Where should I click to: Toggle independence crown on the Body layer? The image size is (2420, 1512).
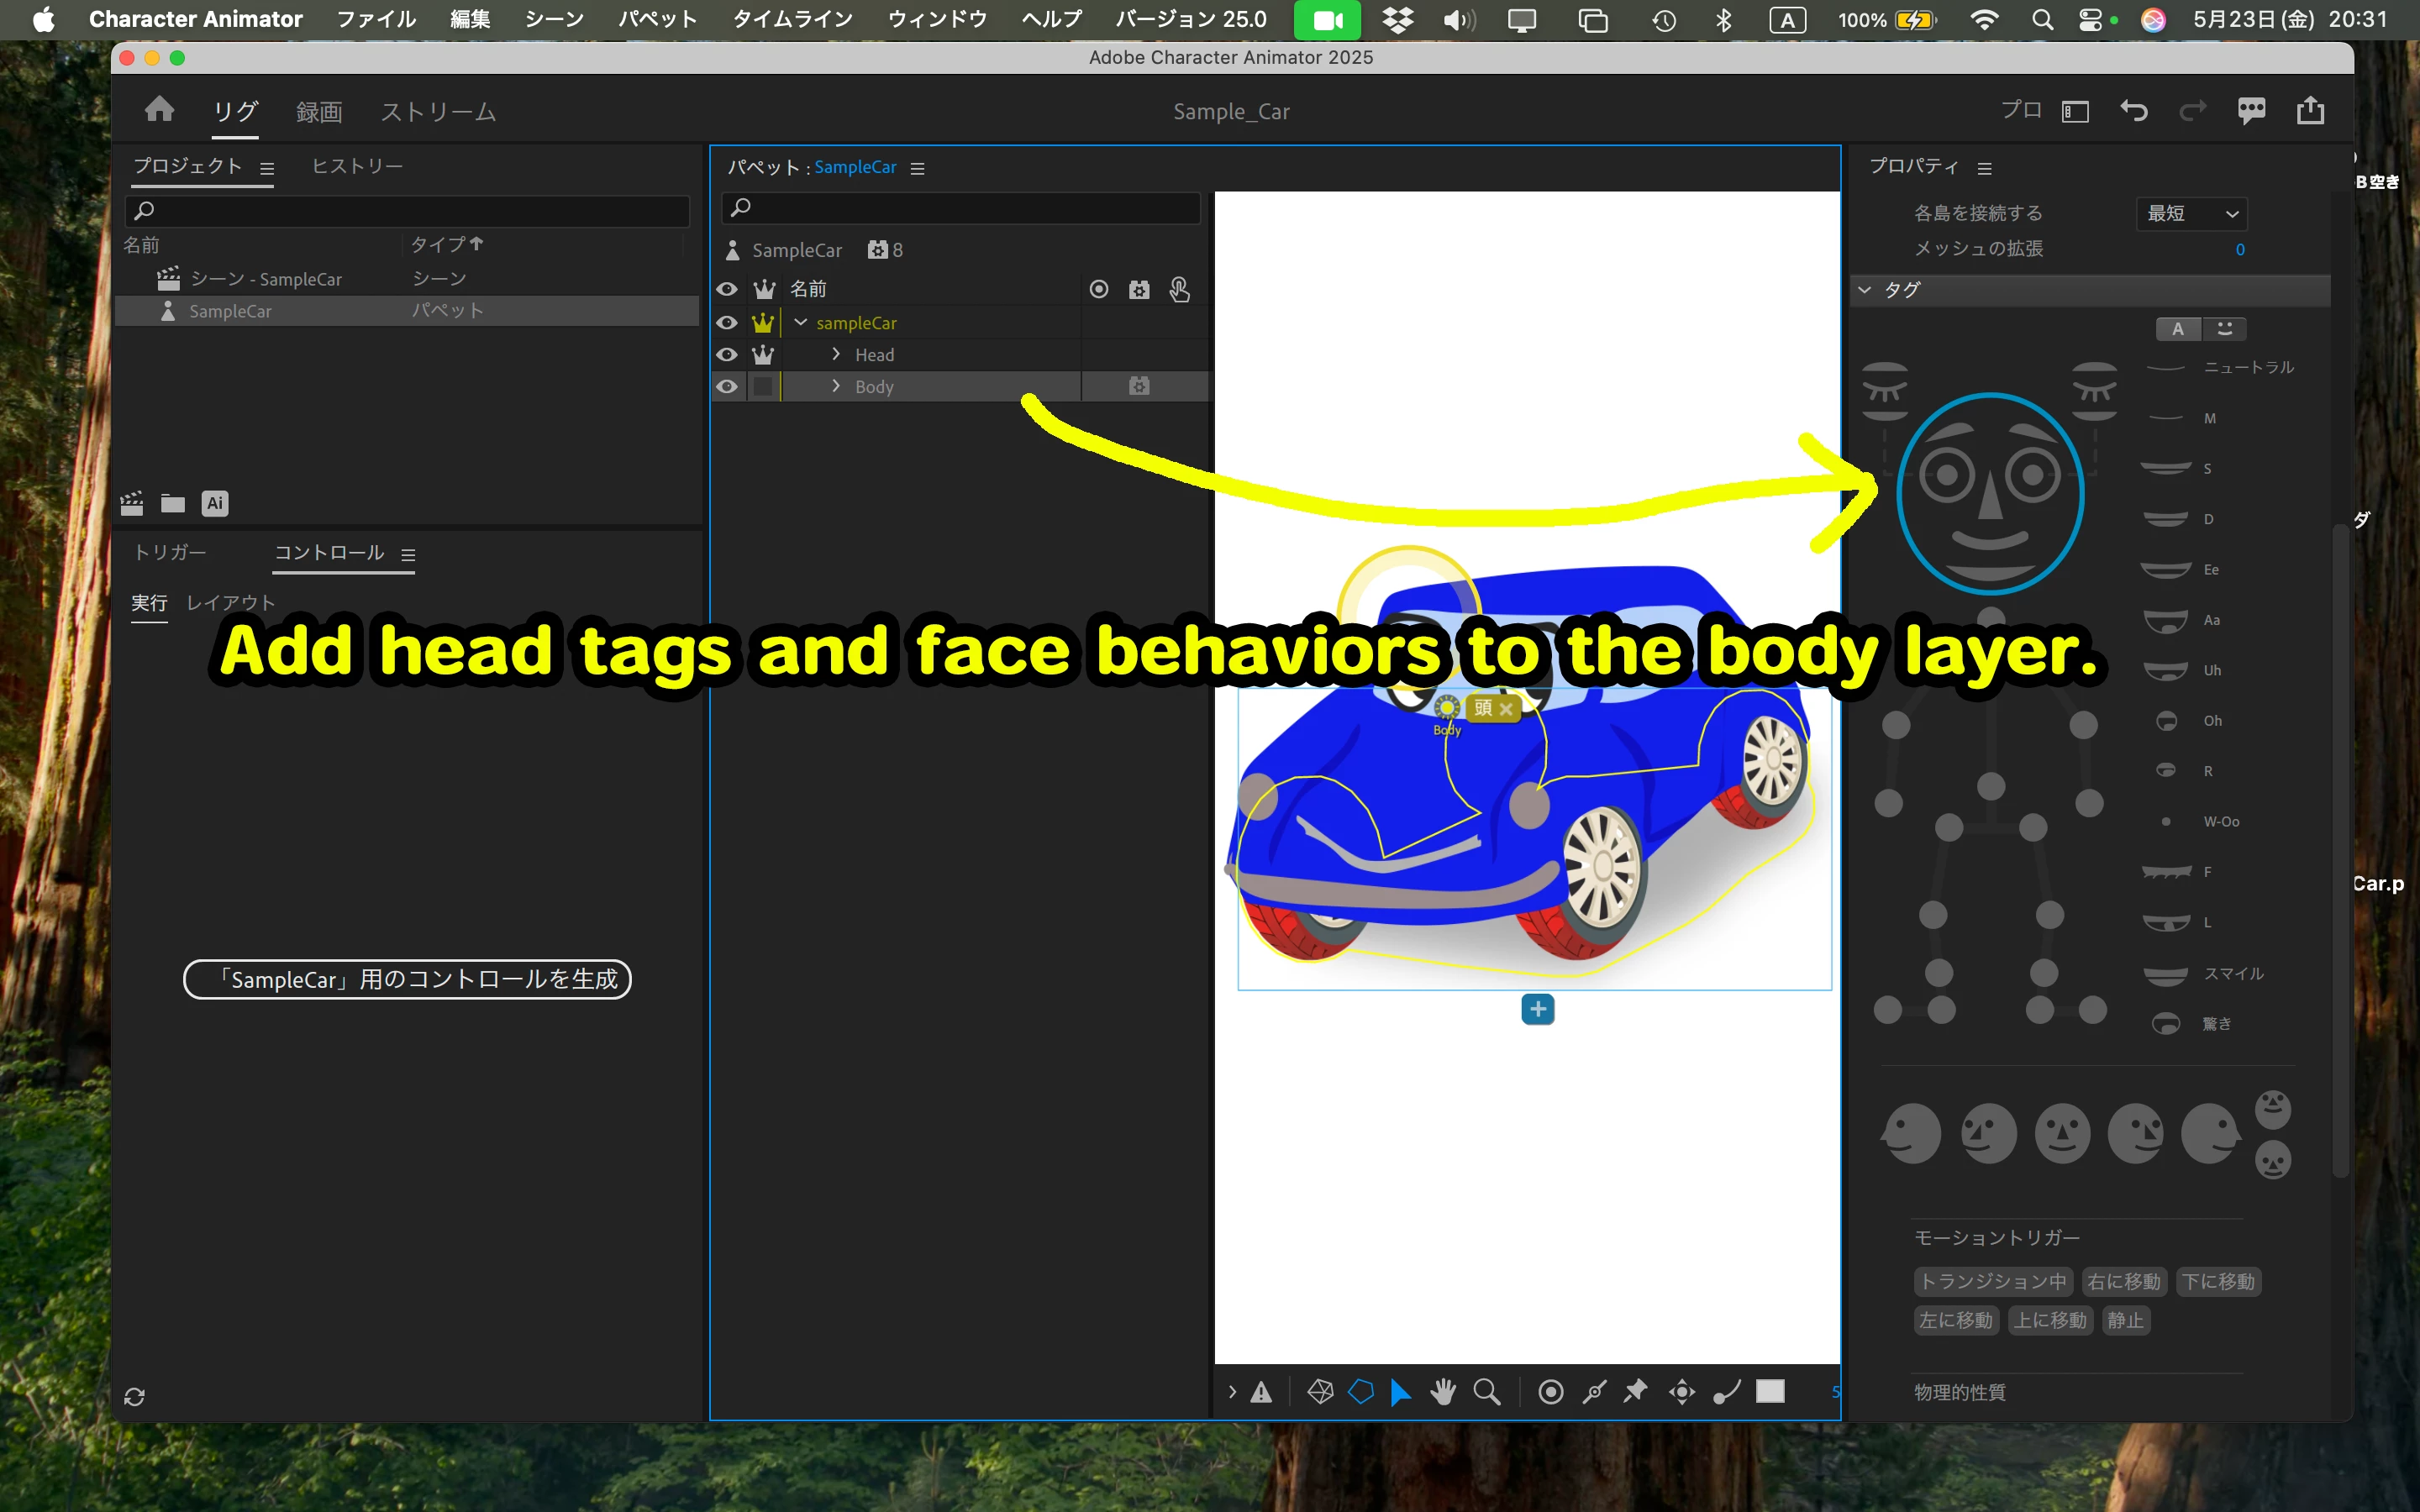click(763, 386)
